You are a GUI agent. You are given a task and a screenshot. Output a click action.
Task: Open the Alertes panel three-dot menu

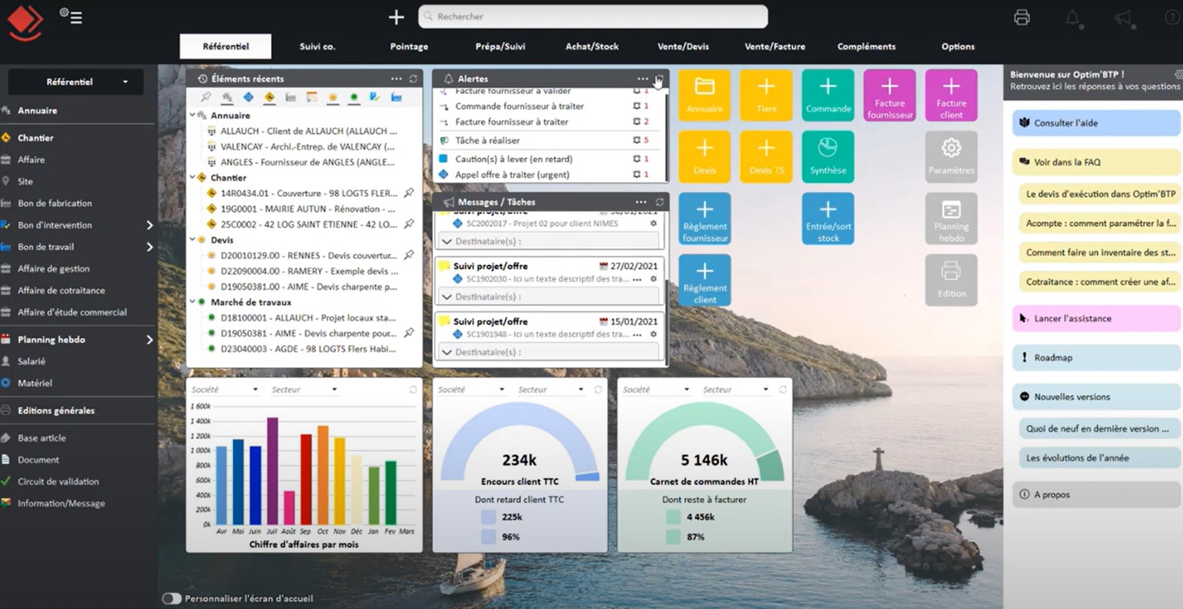click(642, 79)
